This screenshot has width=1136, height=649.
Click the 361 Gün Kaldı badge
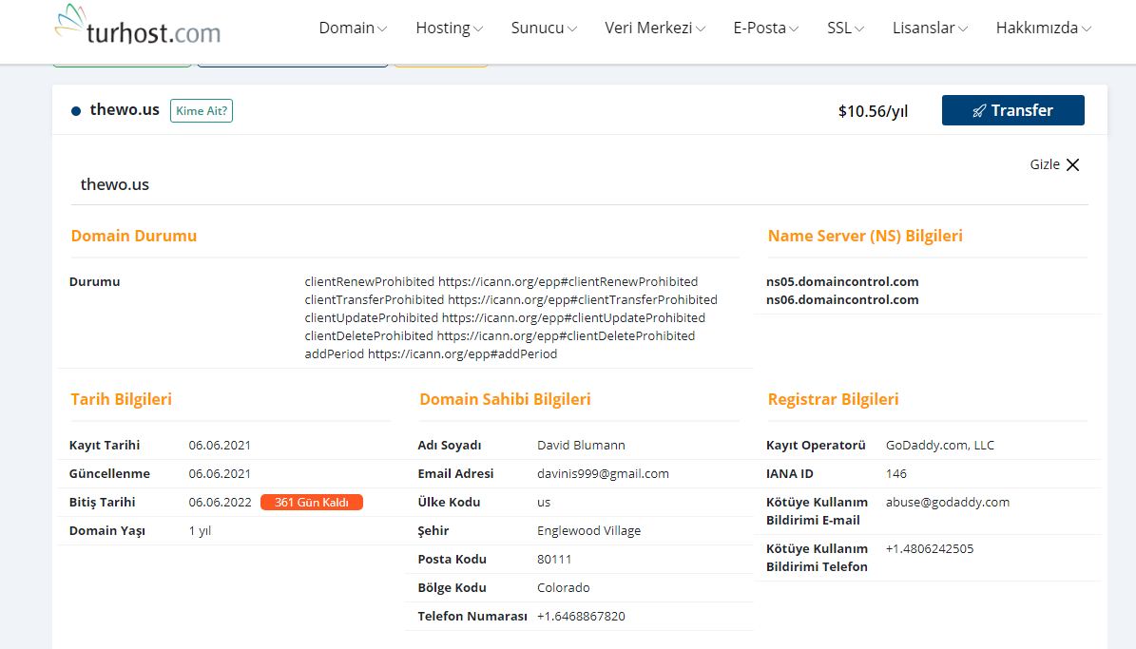[312, 503]
